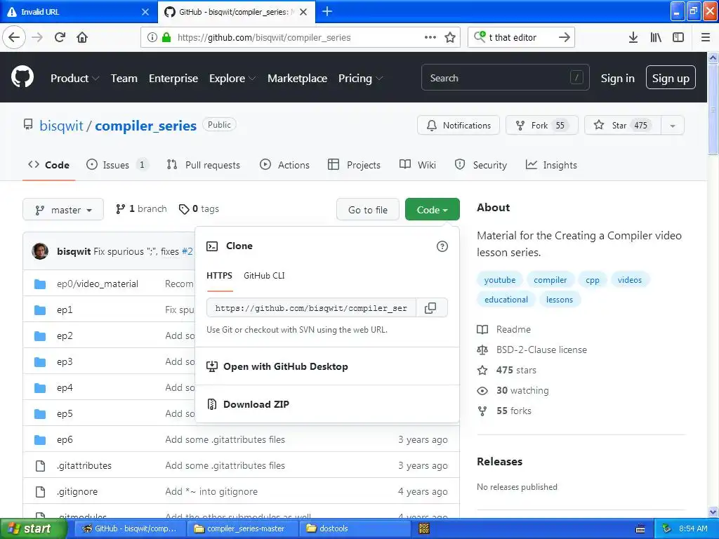Click the browser address bar URL

264,38
